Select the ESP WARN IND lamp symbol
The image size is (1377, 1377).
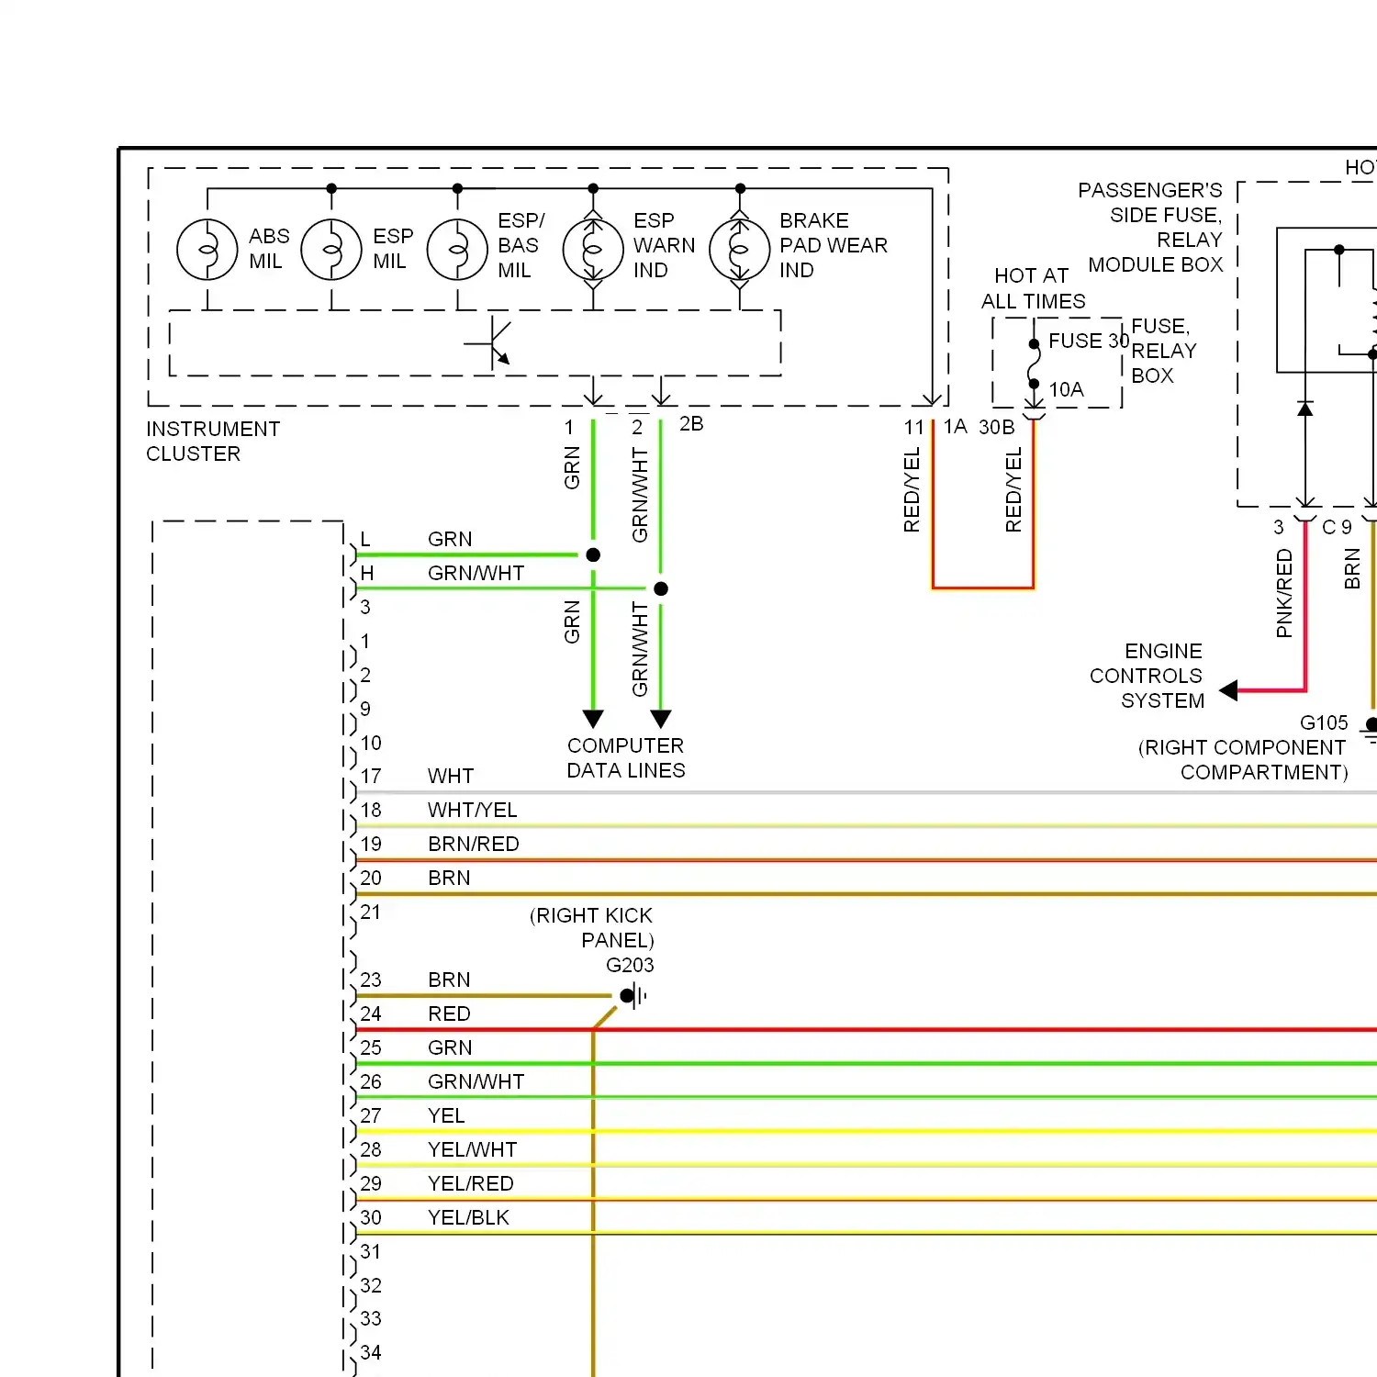tap(593, 250)
